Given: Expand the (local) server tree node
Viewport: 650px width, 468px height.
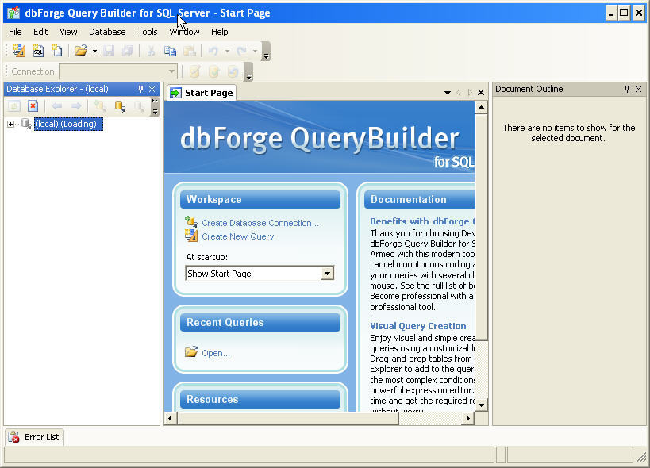Looking at the screenshot, I should pyautogui.click(x=11, y=124).
